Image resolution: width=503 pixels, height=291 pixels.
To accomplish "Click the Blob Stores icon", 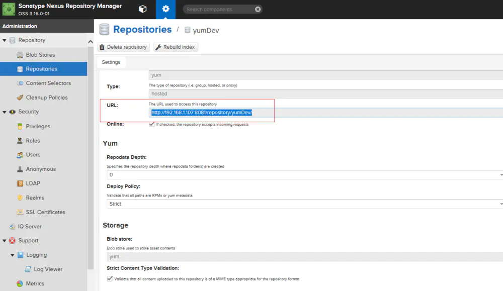I will point(20,55).
